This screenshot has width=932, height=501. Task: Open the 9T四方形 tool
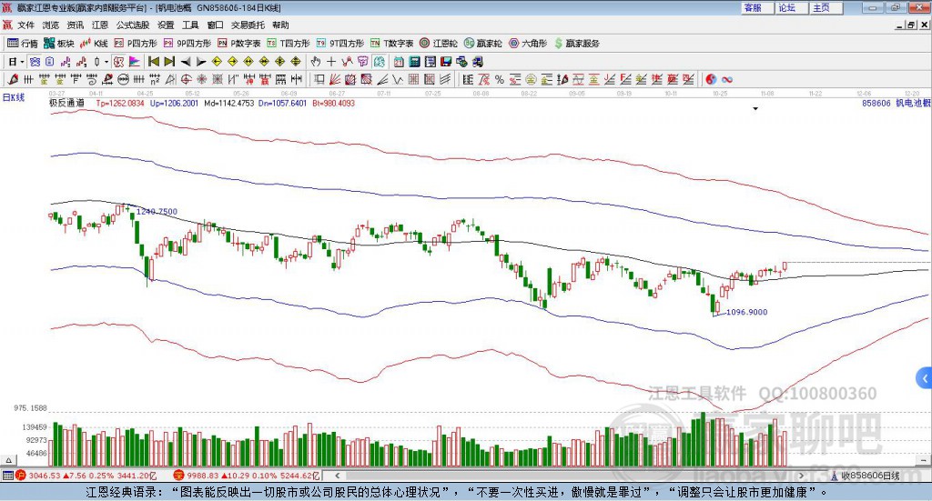340,44
